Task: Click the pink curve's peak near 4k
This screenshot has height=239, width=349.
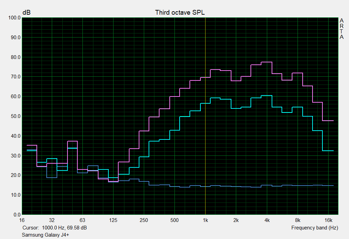Action: (267, 62)
